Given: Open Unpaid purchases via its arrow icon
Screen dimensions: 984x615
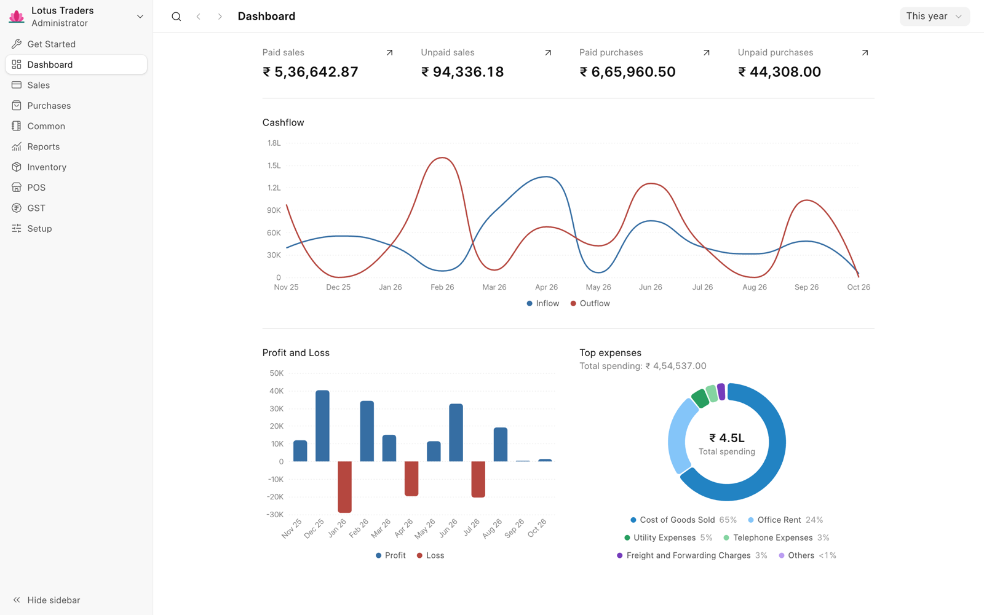Looking at the screenshot, I should [865, 53].
